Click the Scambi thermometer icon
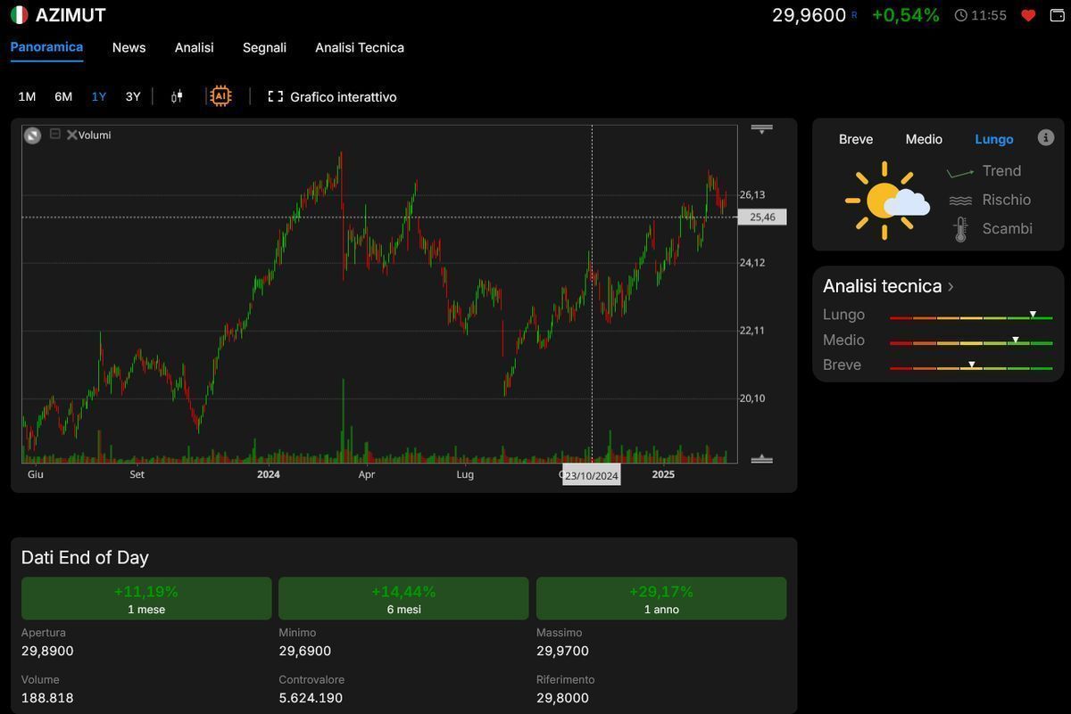Viewport: 1071px width, 714px height. pos(960,229)
